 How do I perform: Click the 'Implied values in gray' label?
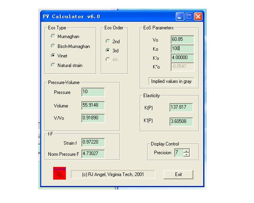171,81
